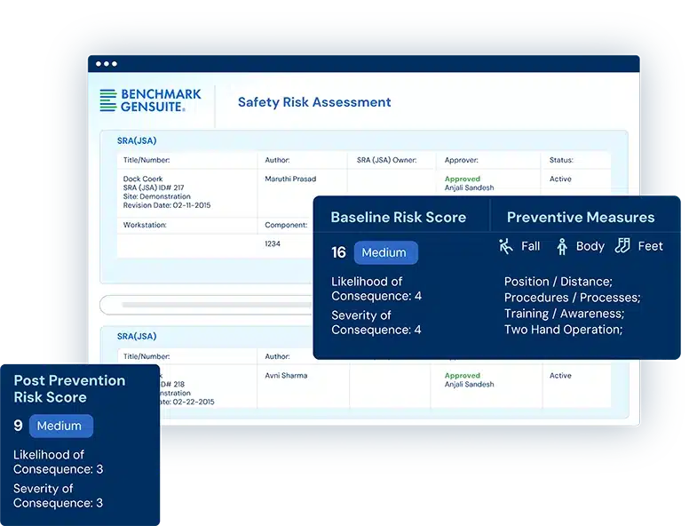Click the Two Hand Operation measure
Viewport: 697px width, 526px height.
coord(563,330)
